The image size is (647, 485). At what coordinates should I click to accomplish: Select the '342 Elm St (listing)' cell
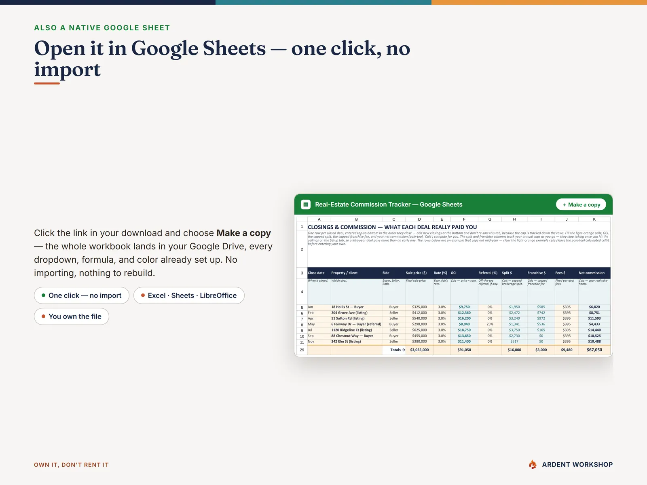coord(356,342)
